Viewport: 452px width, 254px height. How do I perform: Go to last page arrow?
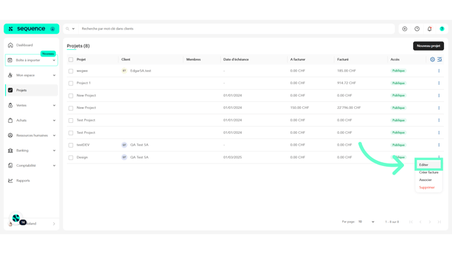(x=440, y=222)
